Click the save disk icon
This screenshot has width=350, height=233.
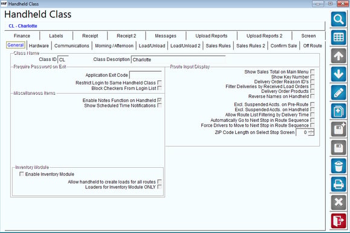(339, 148)
